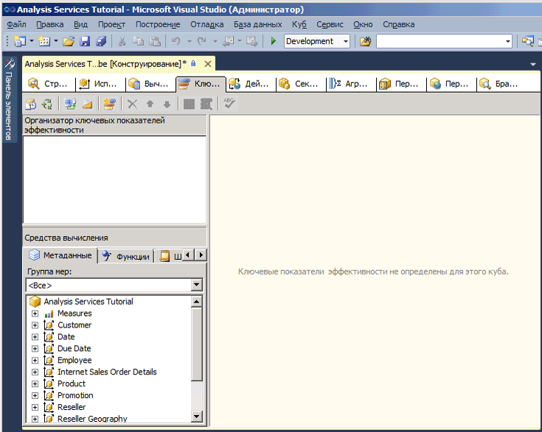Click the Navigate Backward toolbar icon
542x432 pixels.
tap(228, 41)
